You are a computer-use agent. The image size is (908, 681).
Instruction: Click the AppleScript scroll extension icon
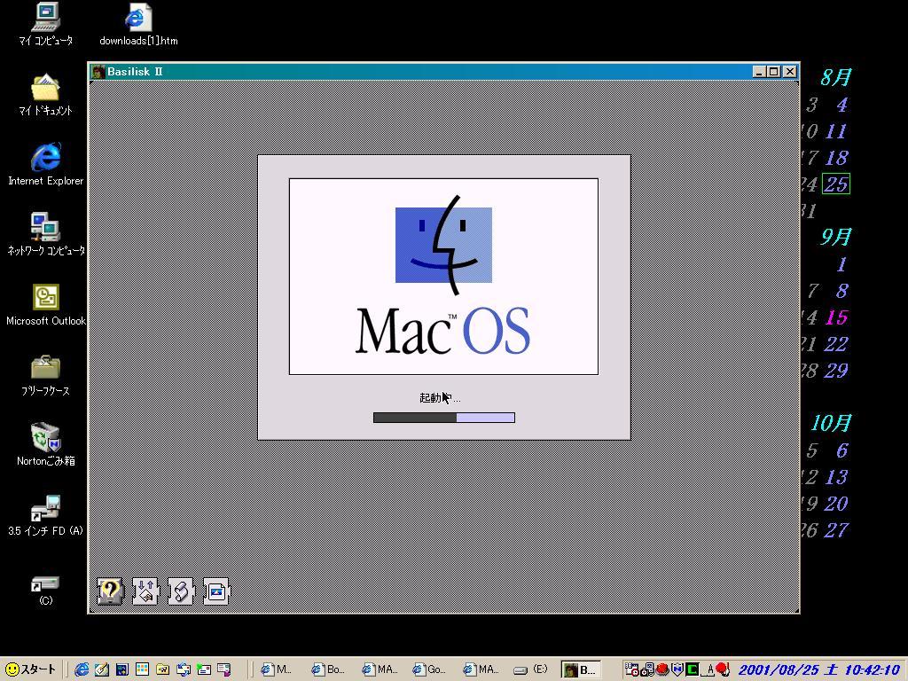181,591
